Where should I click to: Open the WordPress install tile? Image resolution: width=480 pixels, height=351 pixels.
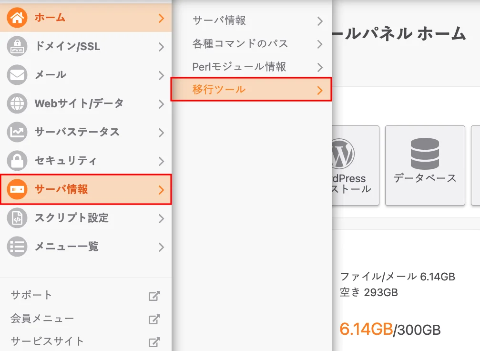(x=355, y=165)
